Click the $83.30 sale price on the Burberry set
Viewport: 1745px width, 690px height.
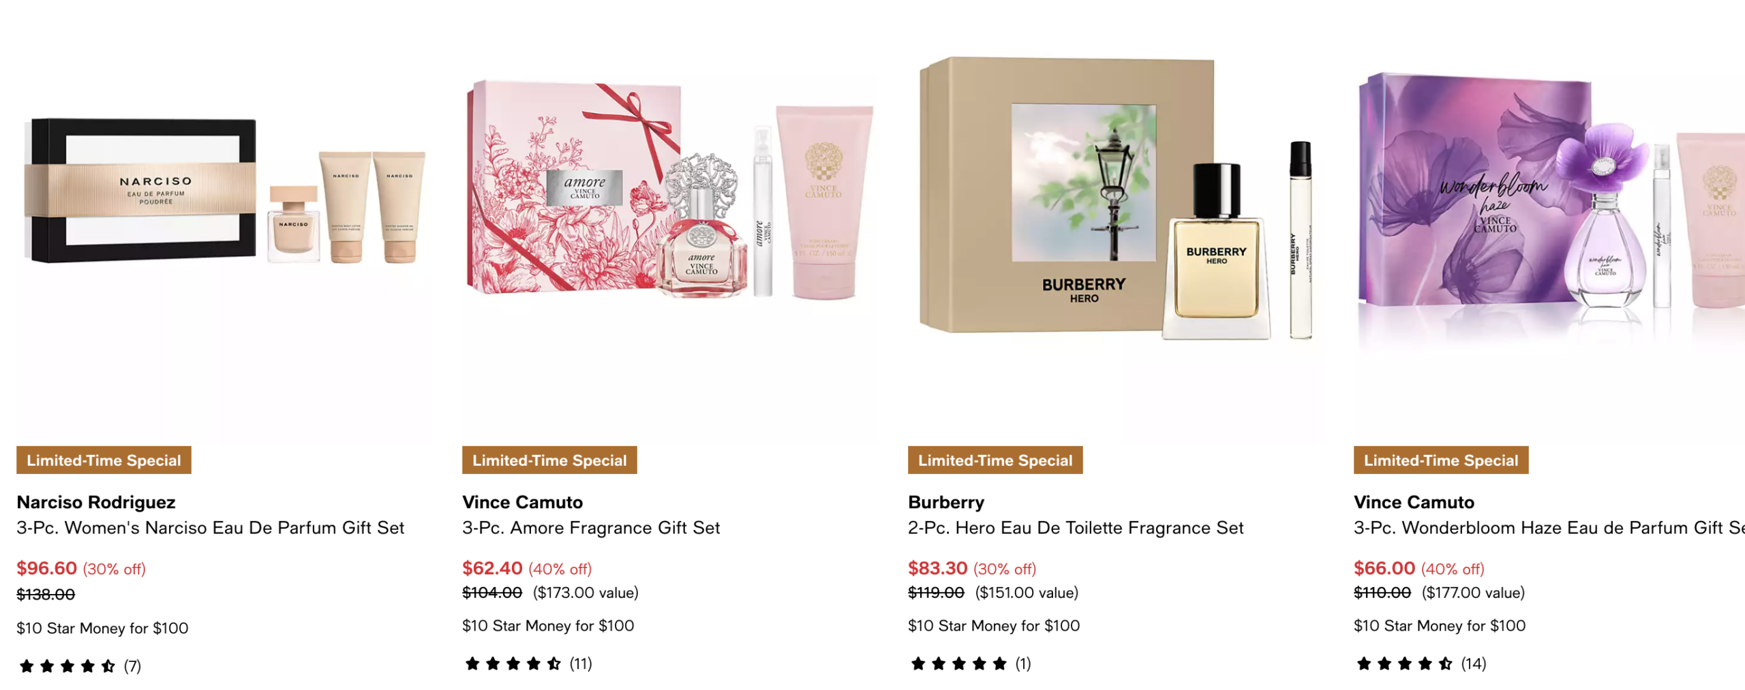(x=937, y=568)
